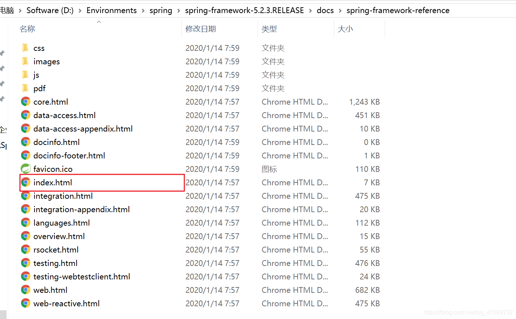Expand chevron after Environments breadcrumb
Image resolution: width=516 pixels, height=319 pixels.
[143, 11]
